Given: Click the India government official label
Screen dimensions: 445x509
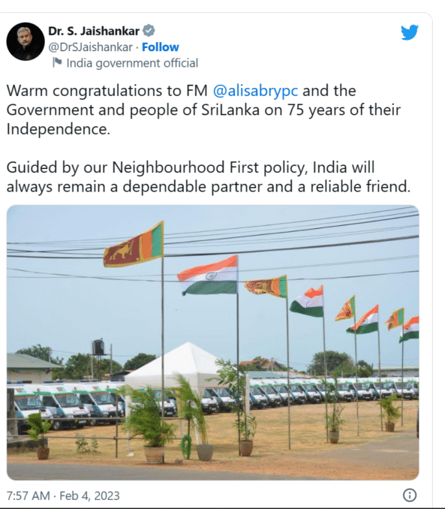Looking at the screenshot, I should click(x=132, y=63).
